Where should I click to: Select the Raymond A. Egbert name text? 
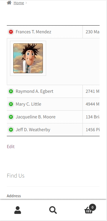pos(35,91)
